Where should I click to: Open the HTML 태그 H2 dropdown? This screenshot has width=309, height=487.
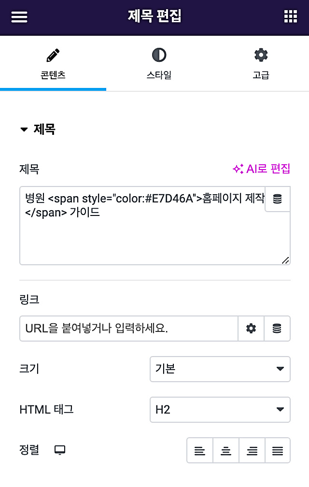(x=220, y=410)
